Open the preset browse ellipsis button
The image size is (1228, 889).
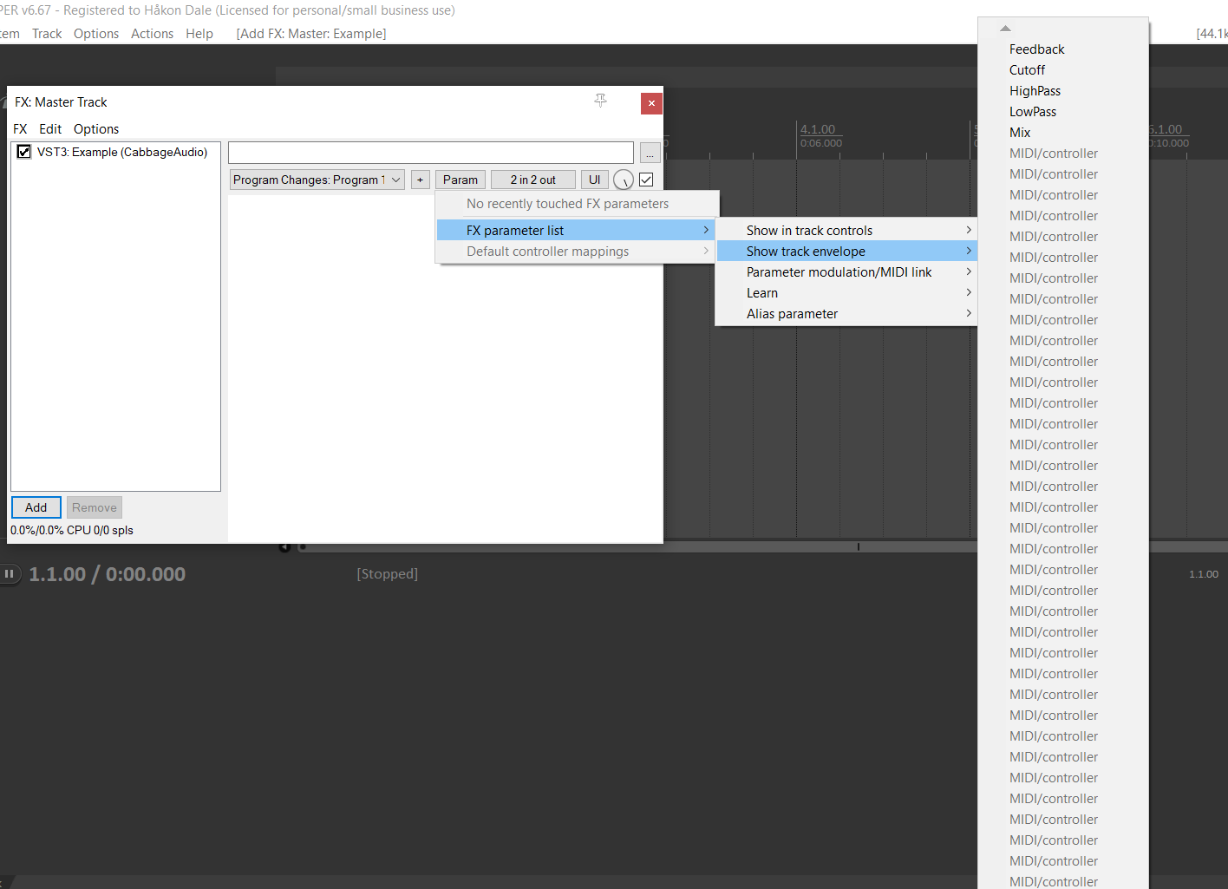click(650, 154)
